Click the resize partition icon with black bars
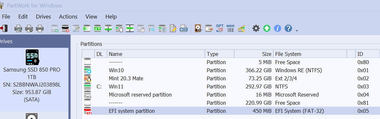This screenshot has width=380, height=119. 130,29
